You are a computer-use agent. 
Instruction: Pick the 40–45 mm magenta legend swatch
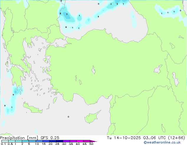pyautogui.click(x=80, y=141)
